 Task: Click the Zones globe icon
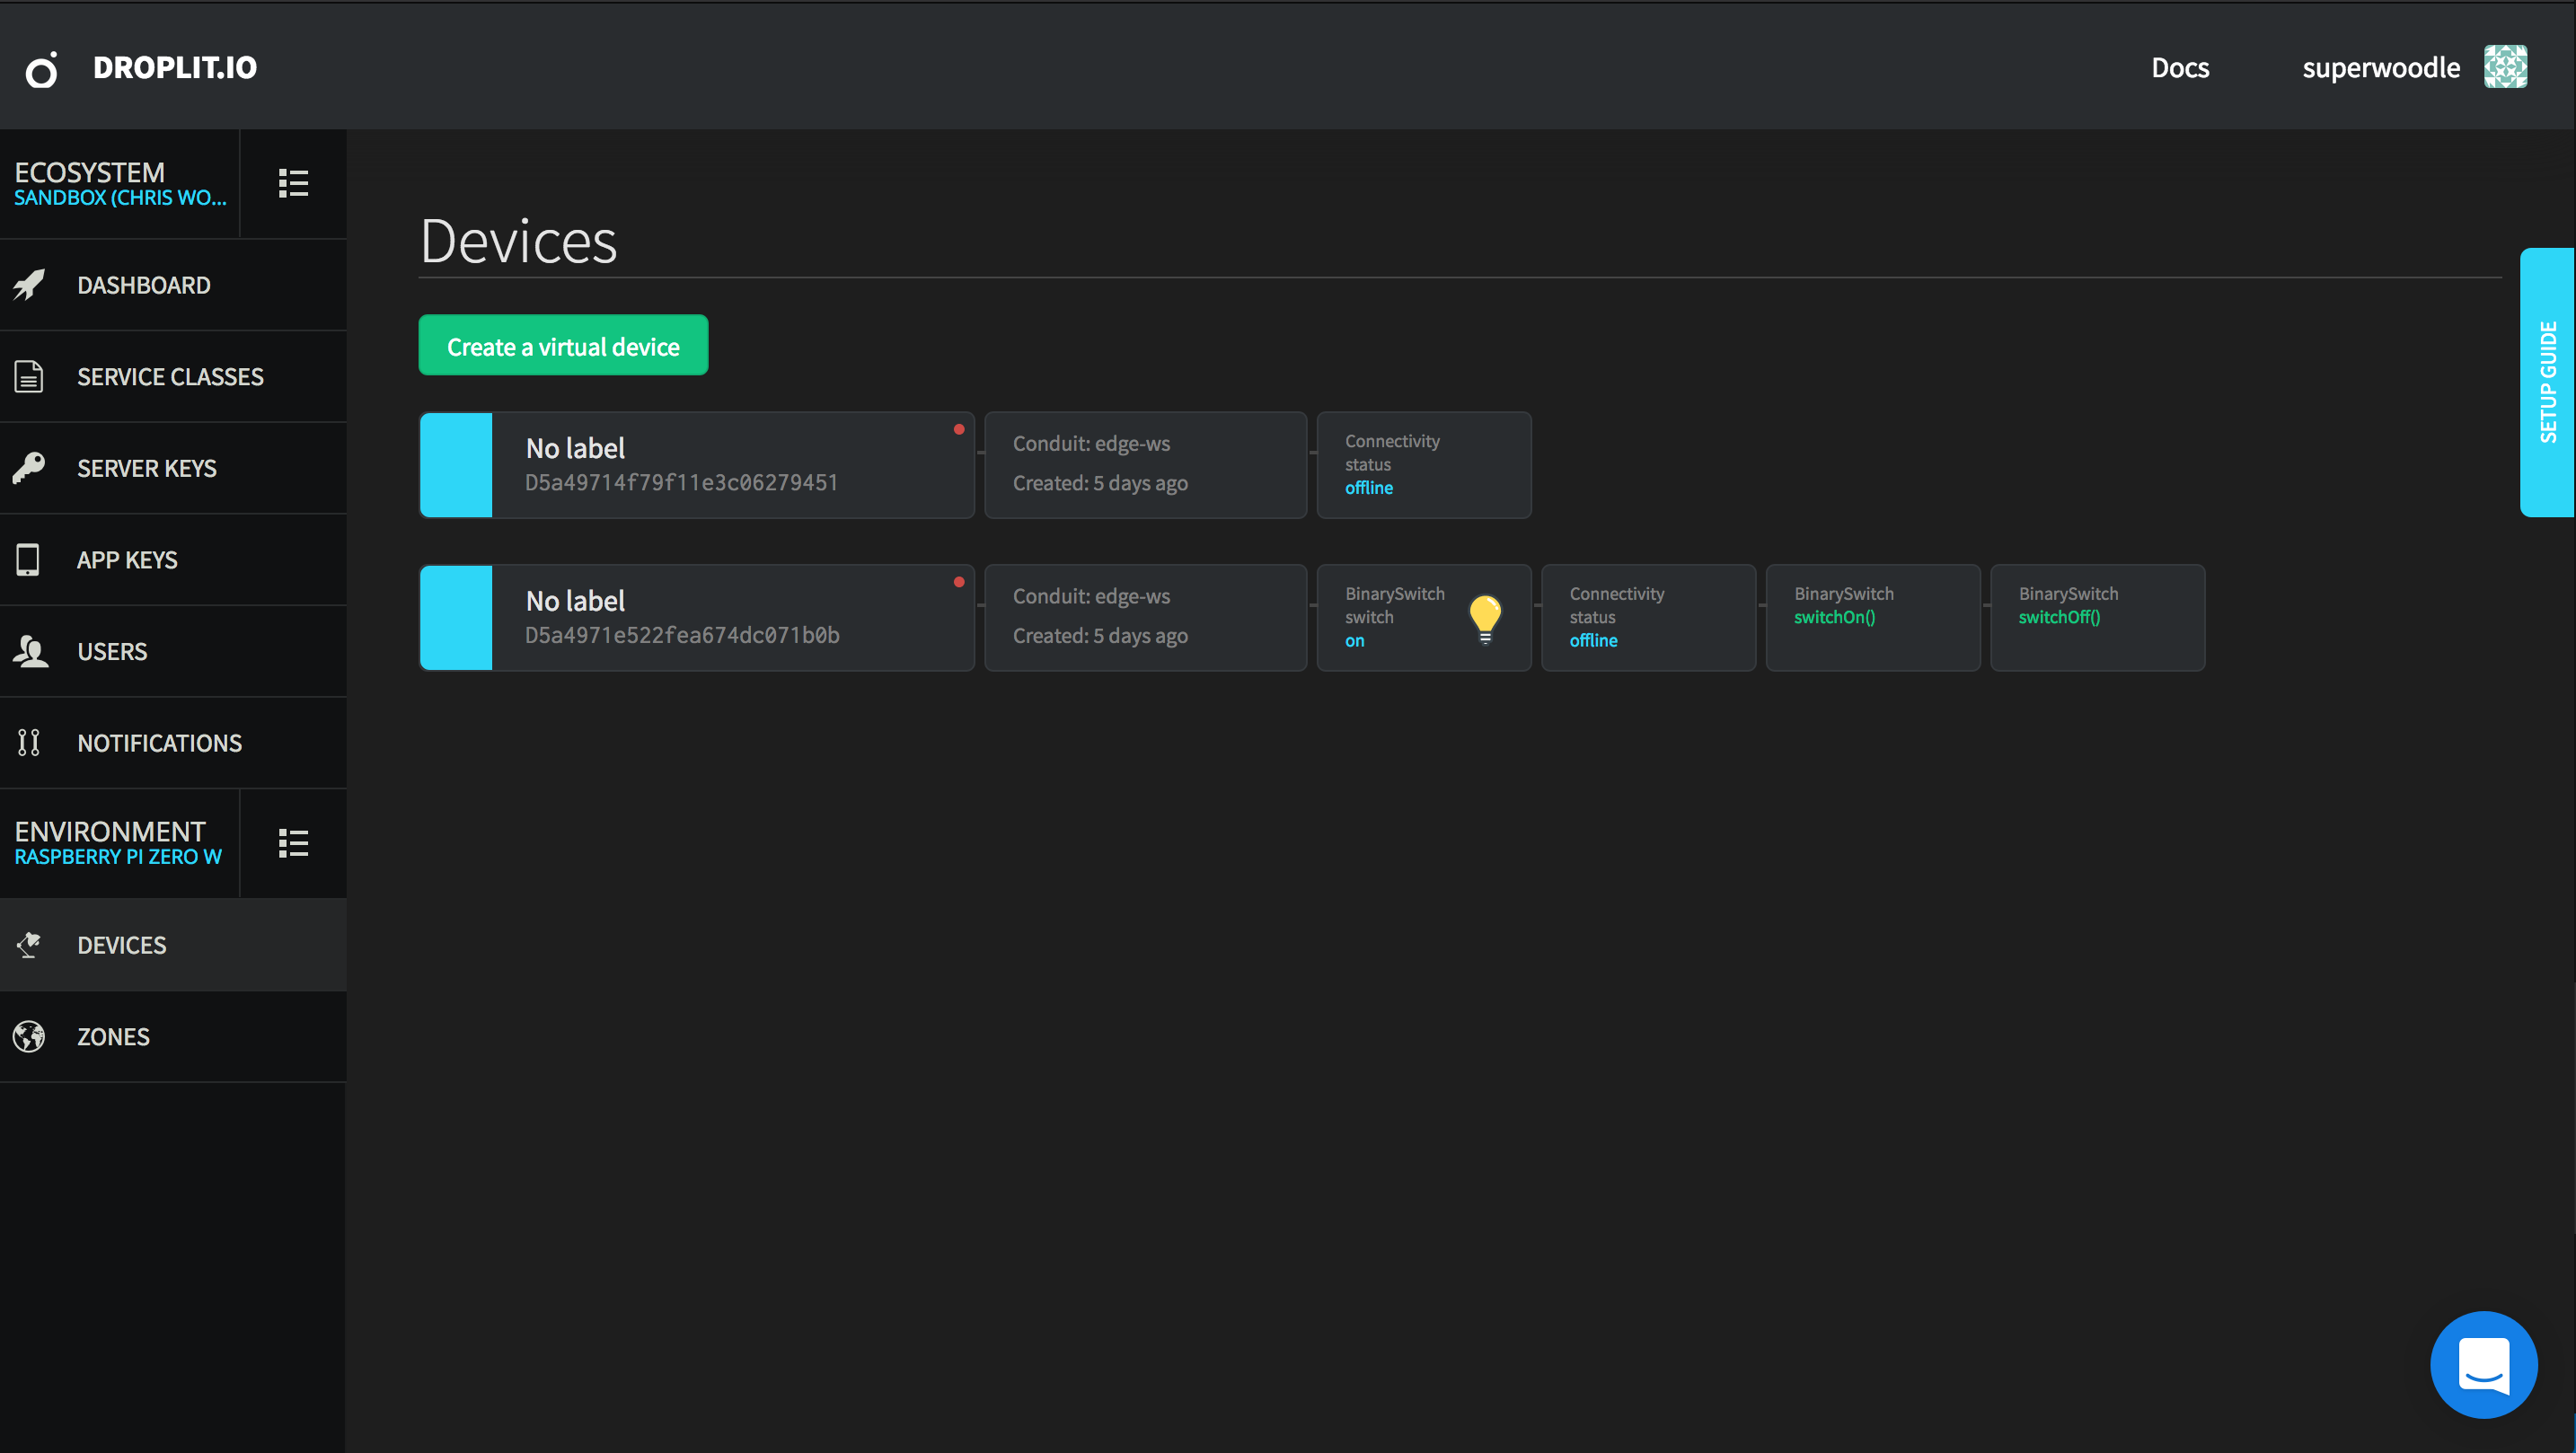29,1037
